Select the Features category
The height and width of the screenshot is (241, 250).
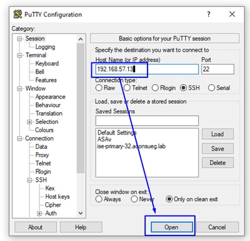point(46,80)
